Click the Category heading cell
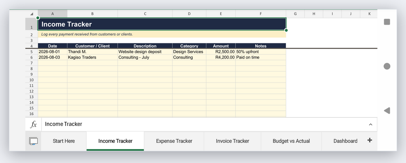Screen dimensions: 406x163 pos(189,46)
